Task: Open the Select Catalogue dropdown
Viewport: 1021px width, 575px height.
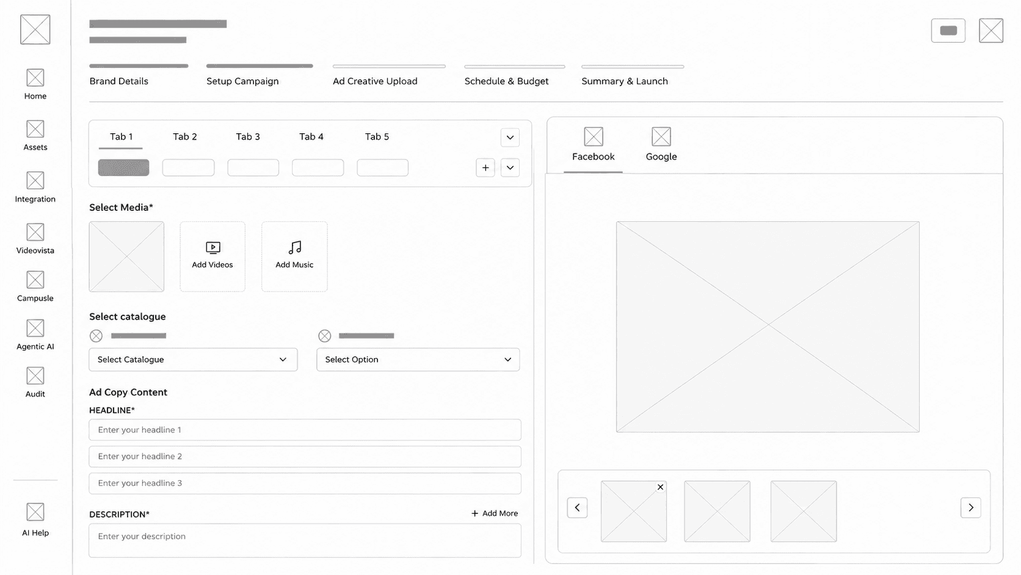Action: click(193, 359)
